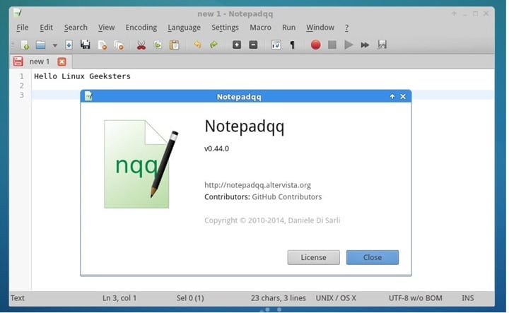Open the Encoding menu

click(x=141, y=28)
